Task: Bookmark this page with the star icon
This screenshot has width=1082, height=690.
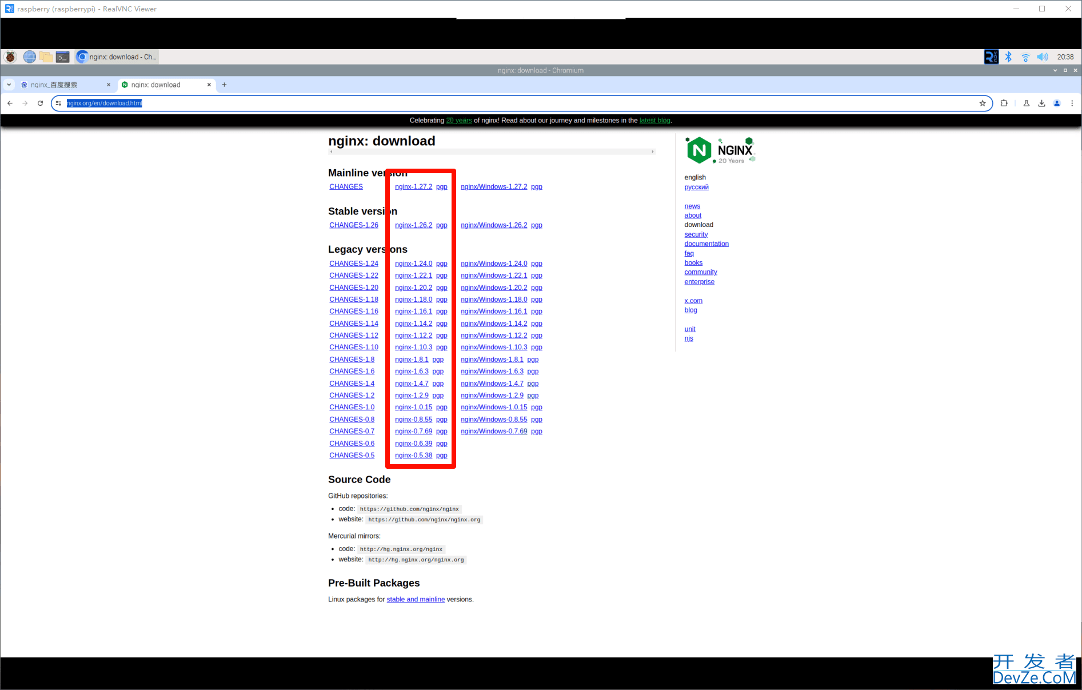Action: (x=983, y=103)
